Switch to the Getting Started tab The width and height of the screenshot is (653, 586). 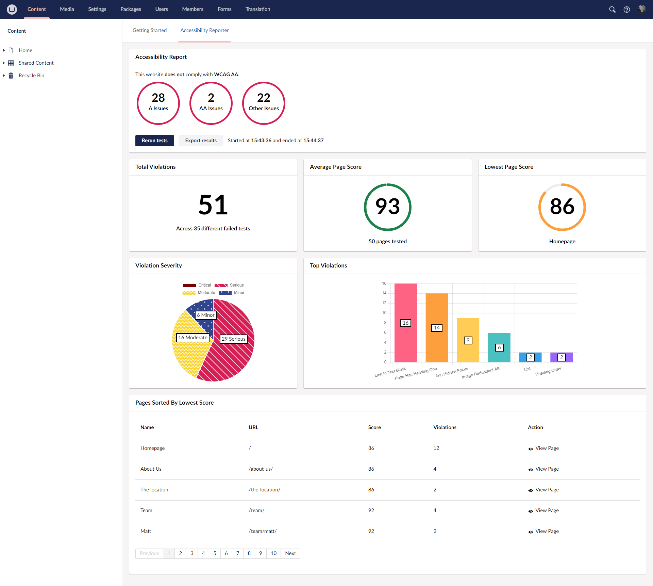(150, 30)
